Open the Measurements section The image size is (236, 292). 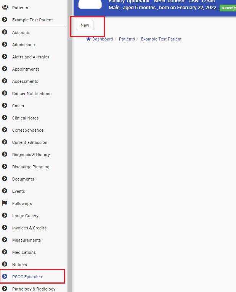click(27, 240)
